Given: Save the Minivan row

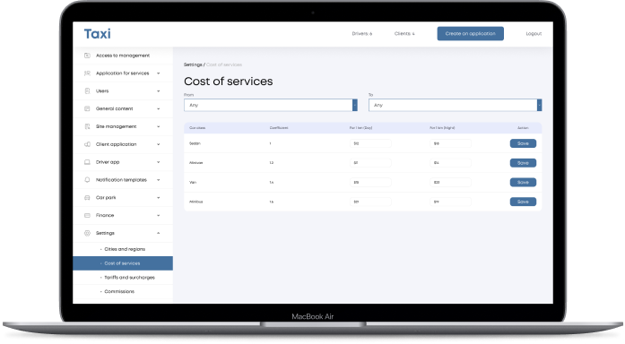Looking at the screenshot, I should click(523, 163).
